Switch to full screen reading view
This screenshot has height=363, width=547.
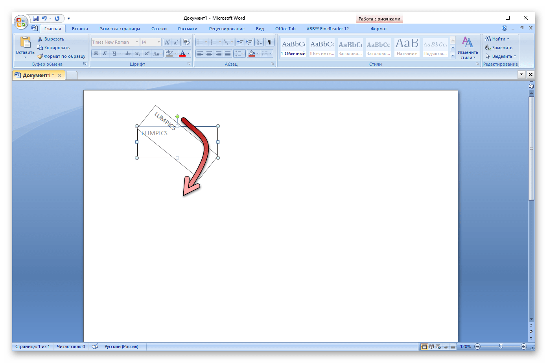[431, 346]
